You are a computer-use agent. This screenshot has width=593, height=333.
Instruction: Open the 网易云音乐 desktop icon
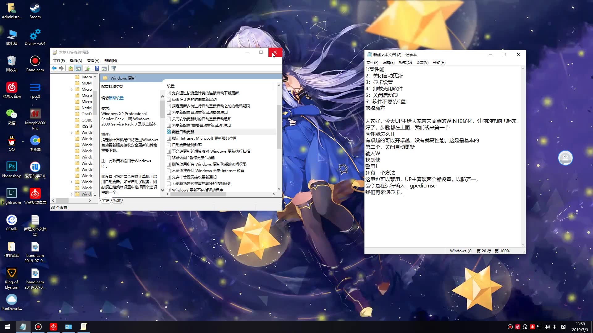[x=12, y=91]
